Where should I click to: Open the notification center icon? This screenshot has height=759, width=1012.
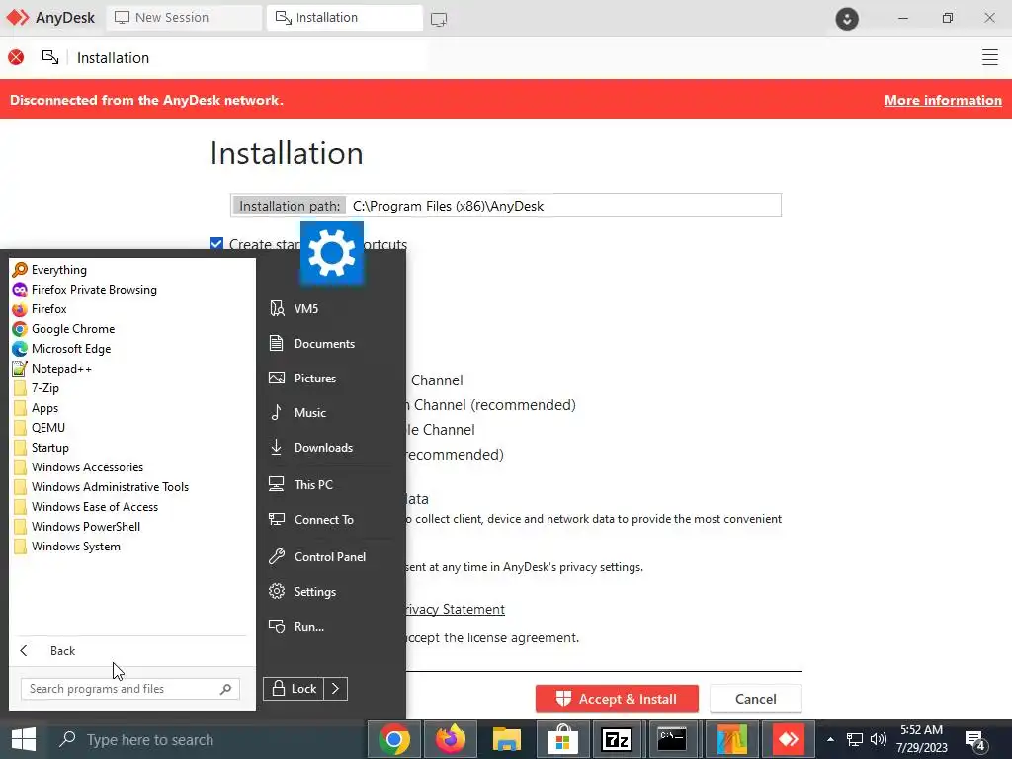(975, 739)
